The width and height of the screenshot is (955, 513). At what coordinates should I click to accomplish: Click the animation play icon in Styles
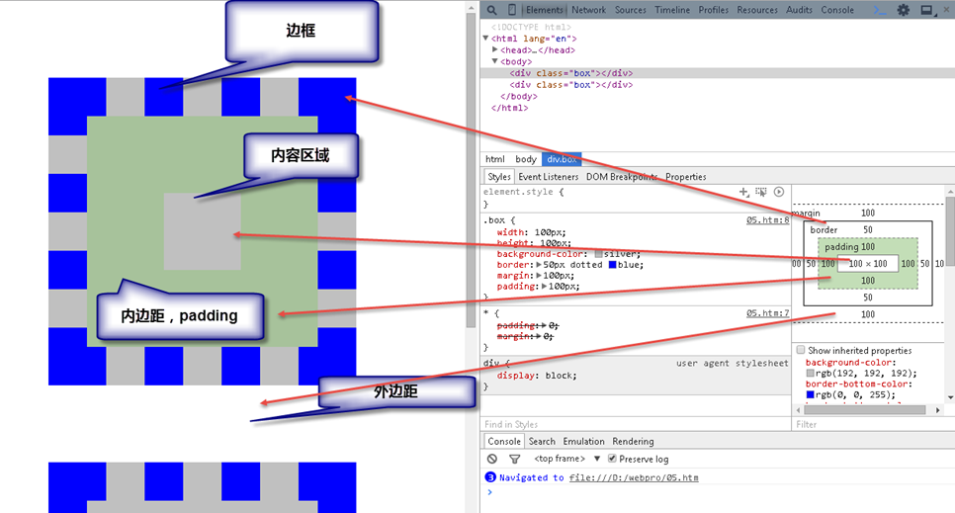[x=779, y=192]
